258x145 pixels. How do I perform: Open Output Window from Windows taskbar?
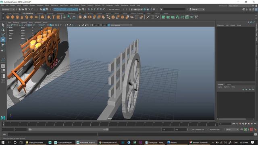pyautogui.click(x=63, y=143)
